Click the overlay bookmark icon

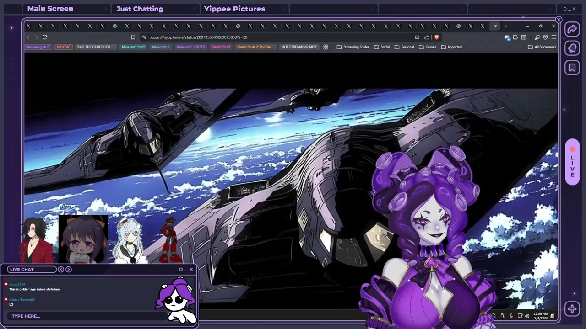pos(572,68)
